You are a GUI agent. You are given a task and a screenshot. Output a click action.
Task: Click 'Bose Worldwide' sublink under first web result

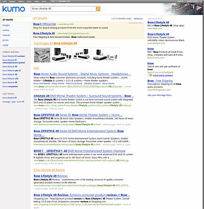42,83
